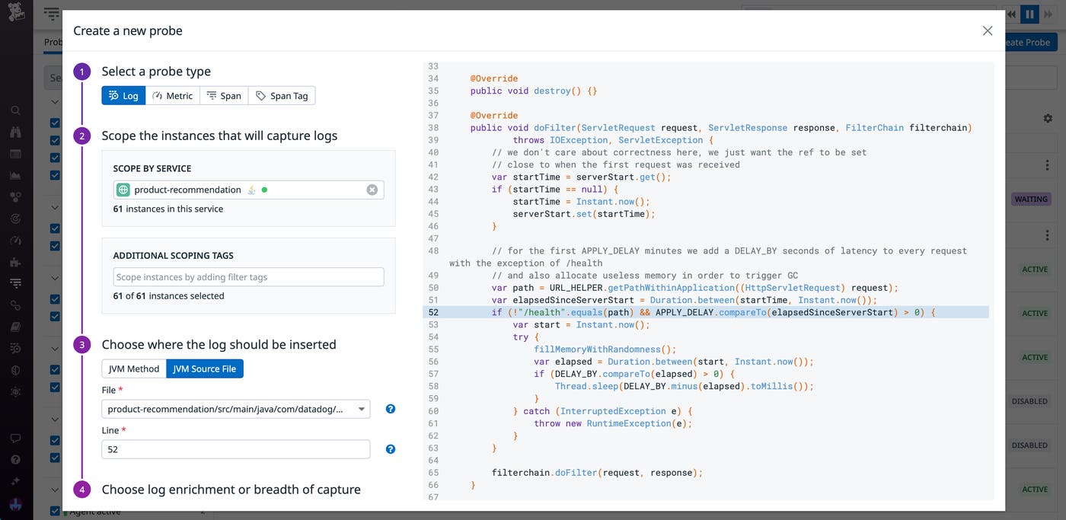Pause live updates with the pause button
Image resolution: width=1066 pixels, height=520 pixels.
tap(1029, 14)
